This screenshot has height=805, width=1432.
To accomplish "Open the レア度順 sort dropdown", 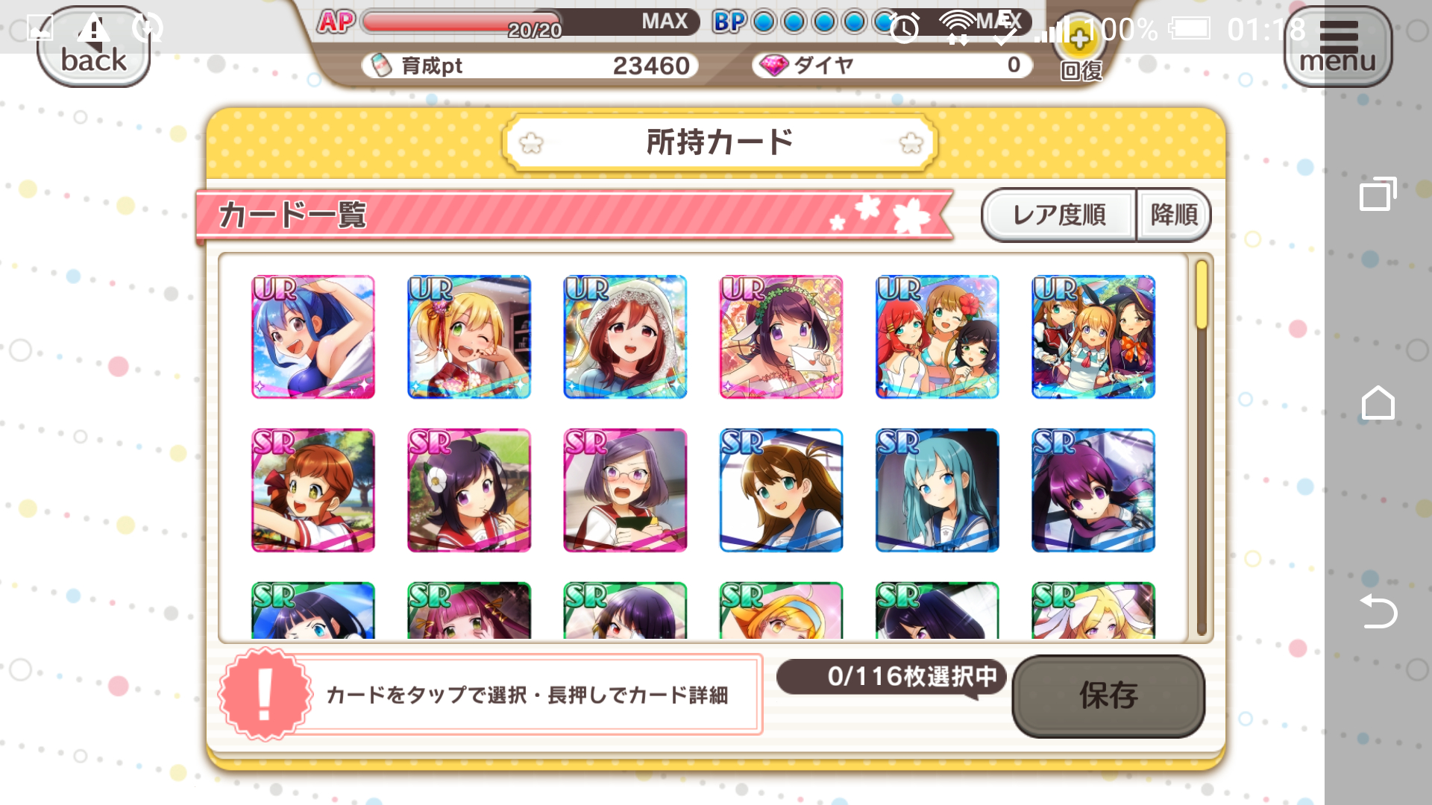I will 1058,215.
